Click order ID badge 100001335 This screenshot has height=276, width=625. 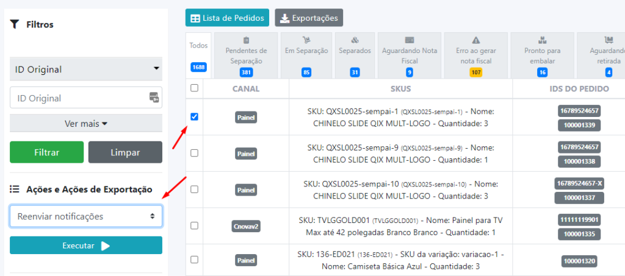tap(579, 234)
